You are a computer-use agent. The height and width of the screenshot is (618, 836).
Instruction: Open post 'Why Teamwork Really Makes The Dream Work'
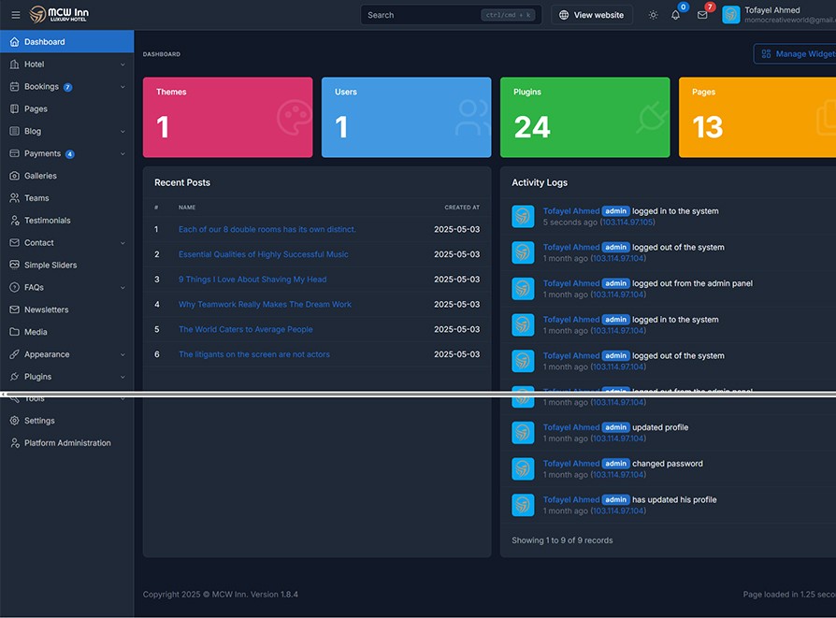(265, 305)
